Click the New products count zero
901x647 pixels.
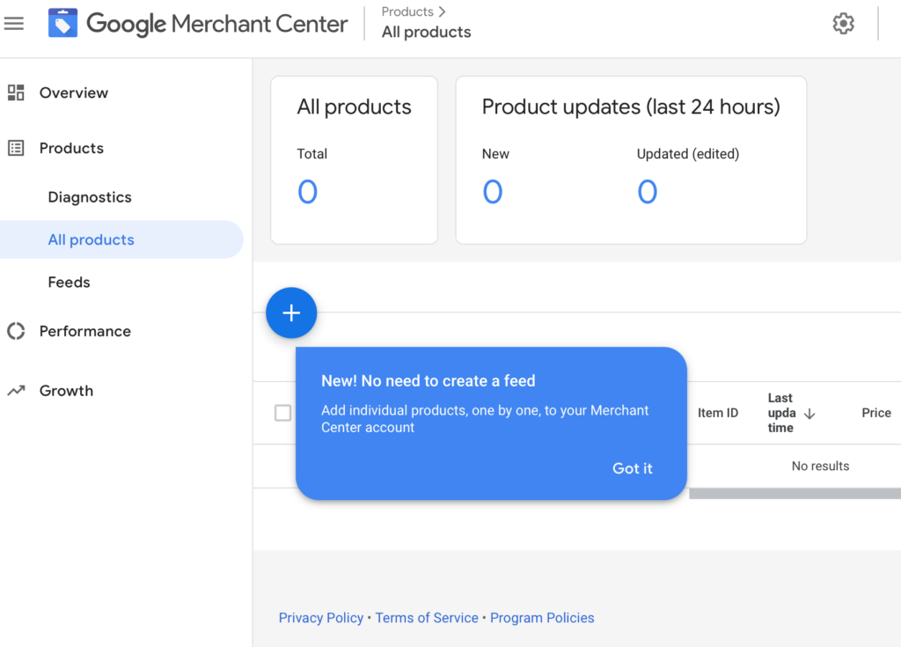tap(493, 192)
